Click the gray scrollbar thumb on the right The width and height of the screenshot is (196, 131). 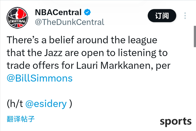195,37
